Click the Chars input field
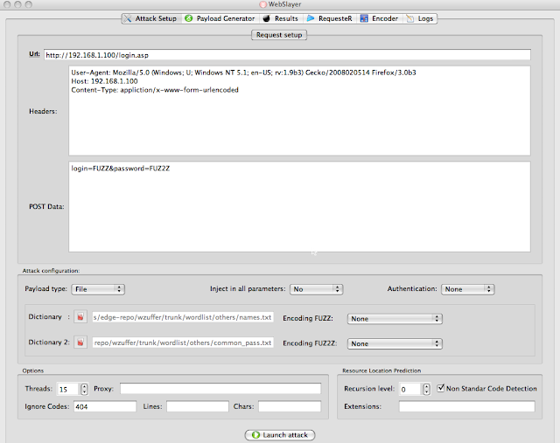This screenshot has height=443, width=560. click(x=290, y=406)
